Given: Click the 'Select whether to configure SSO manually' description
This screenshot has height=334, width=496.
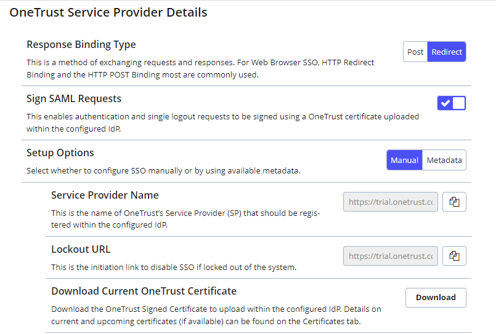Looking at the screenshot, I should [163, 171].
